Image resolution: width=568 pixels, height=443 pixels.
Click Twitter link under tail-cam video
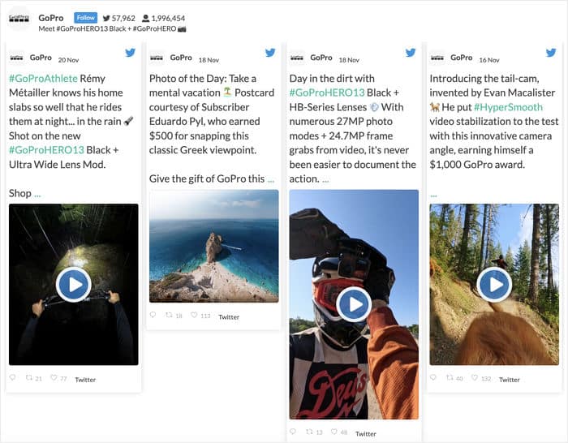(x=509, y=380)
